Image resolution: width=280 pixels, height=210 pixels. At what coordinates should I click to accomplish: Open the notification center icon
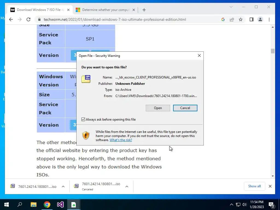pos(271,205)
